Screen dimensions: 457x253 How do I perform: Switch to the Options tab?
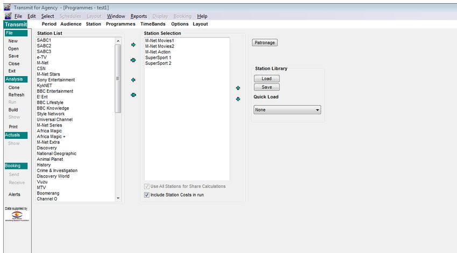click(x=180, y=24)
